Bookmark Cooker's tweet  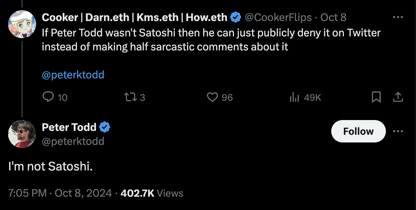376,97
